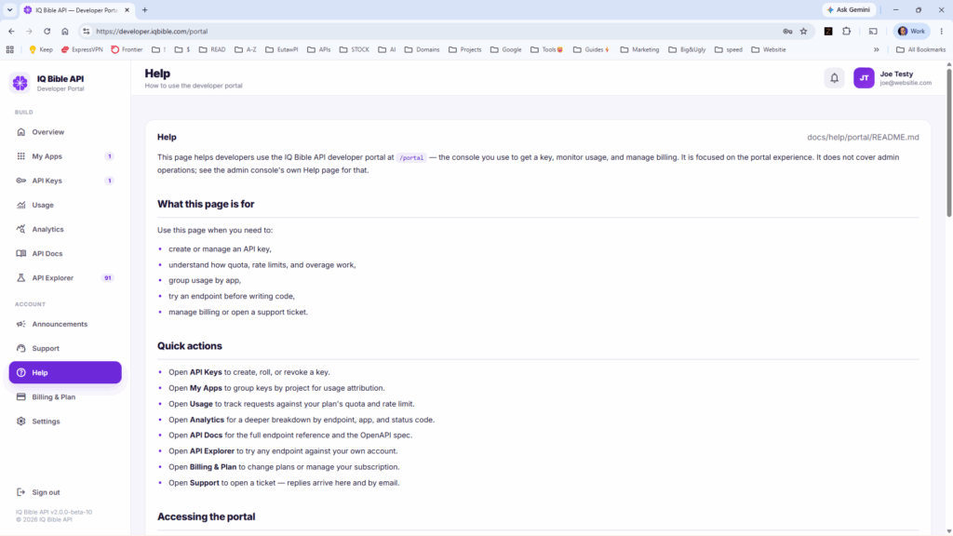Click the Overview house icon in sidebar
The image size is (953, 536).
pyautogui.click(x=21, y=132)
